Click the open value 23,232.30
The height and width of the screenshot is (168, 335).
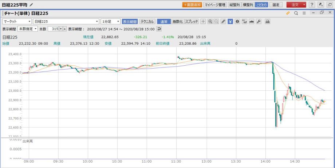click(x=28, y=44)
